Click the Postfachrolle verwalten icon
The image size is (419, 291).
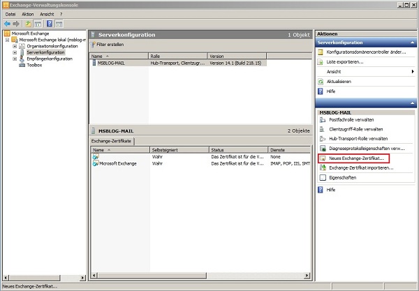point(323,120)
